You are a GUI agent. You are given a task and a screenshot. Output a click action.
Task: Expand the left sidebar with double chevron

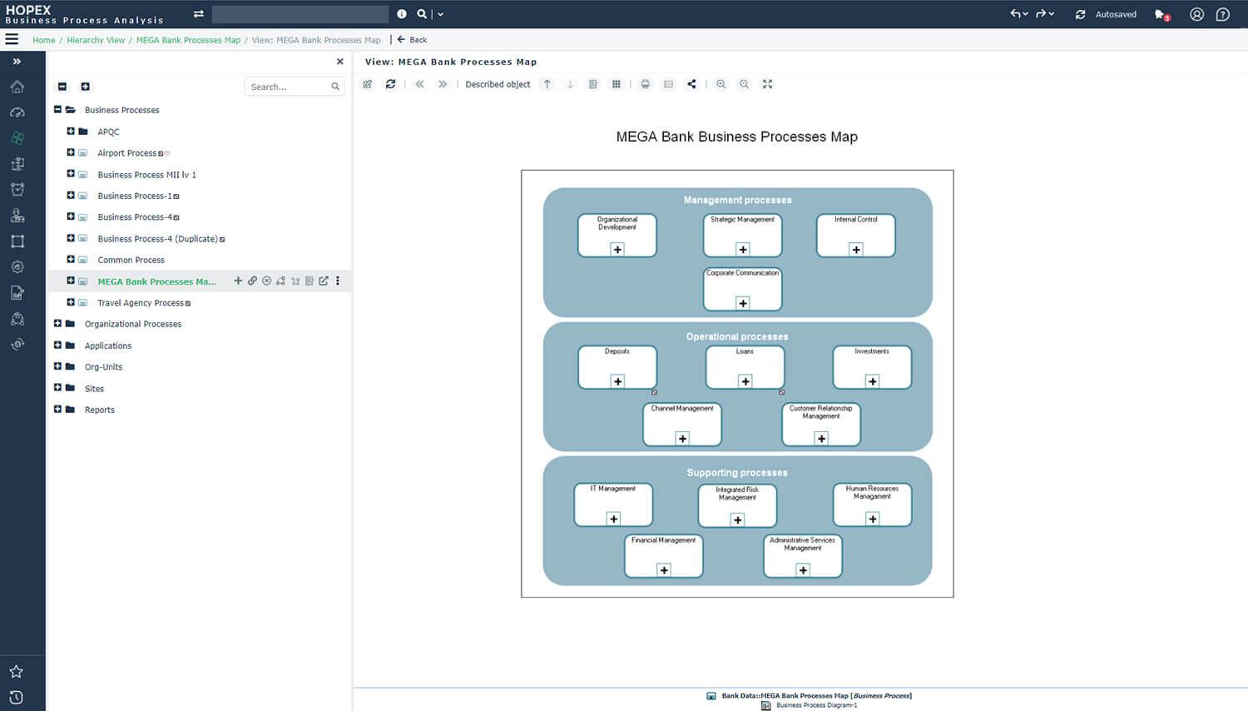pyautogui.click(x=17, y=62)
